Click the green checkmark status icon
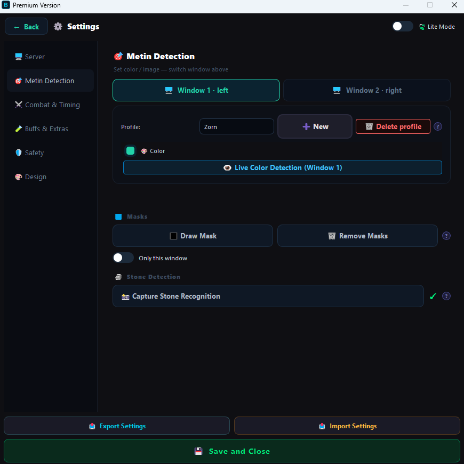The height and width of the screenshot is (464, 464). [433, 296]
